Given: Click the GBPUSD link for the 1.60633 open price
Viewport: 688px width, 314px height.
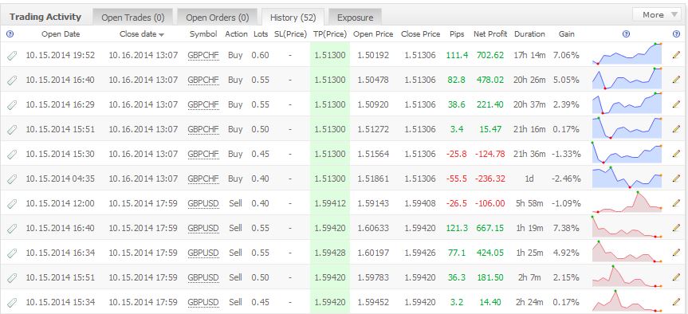Looking at the screenshot, I should [x=202, y=228].
